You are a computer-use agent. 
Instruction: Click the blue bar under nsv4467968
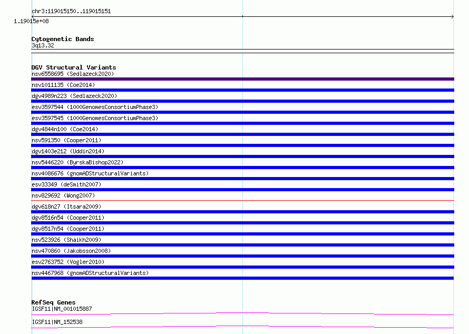click(x=242, y=278)
